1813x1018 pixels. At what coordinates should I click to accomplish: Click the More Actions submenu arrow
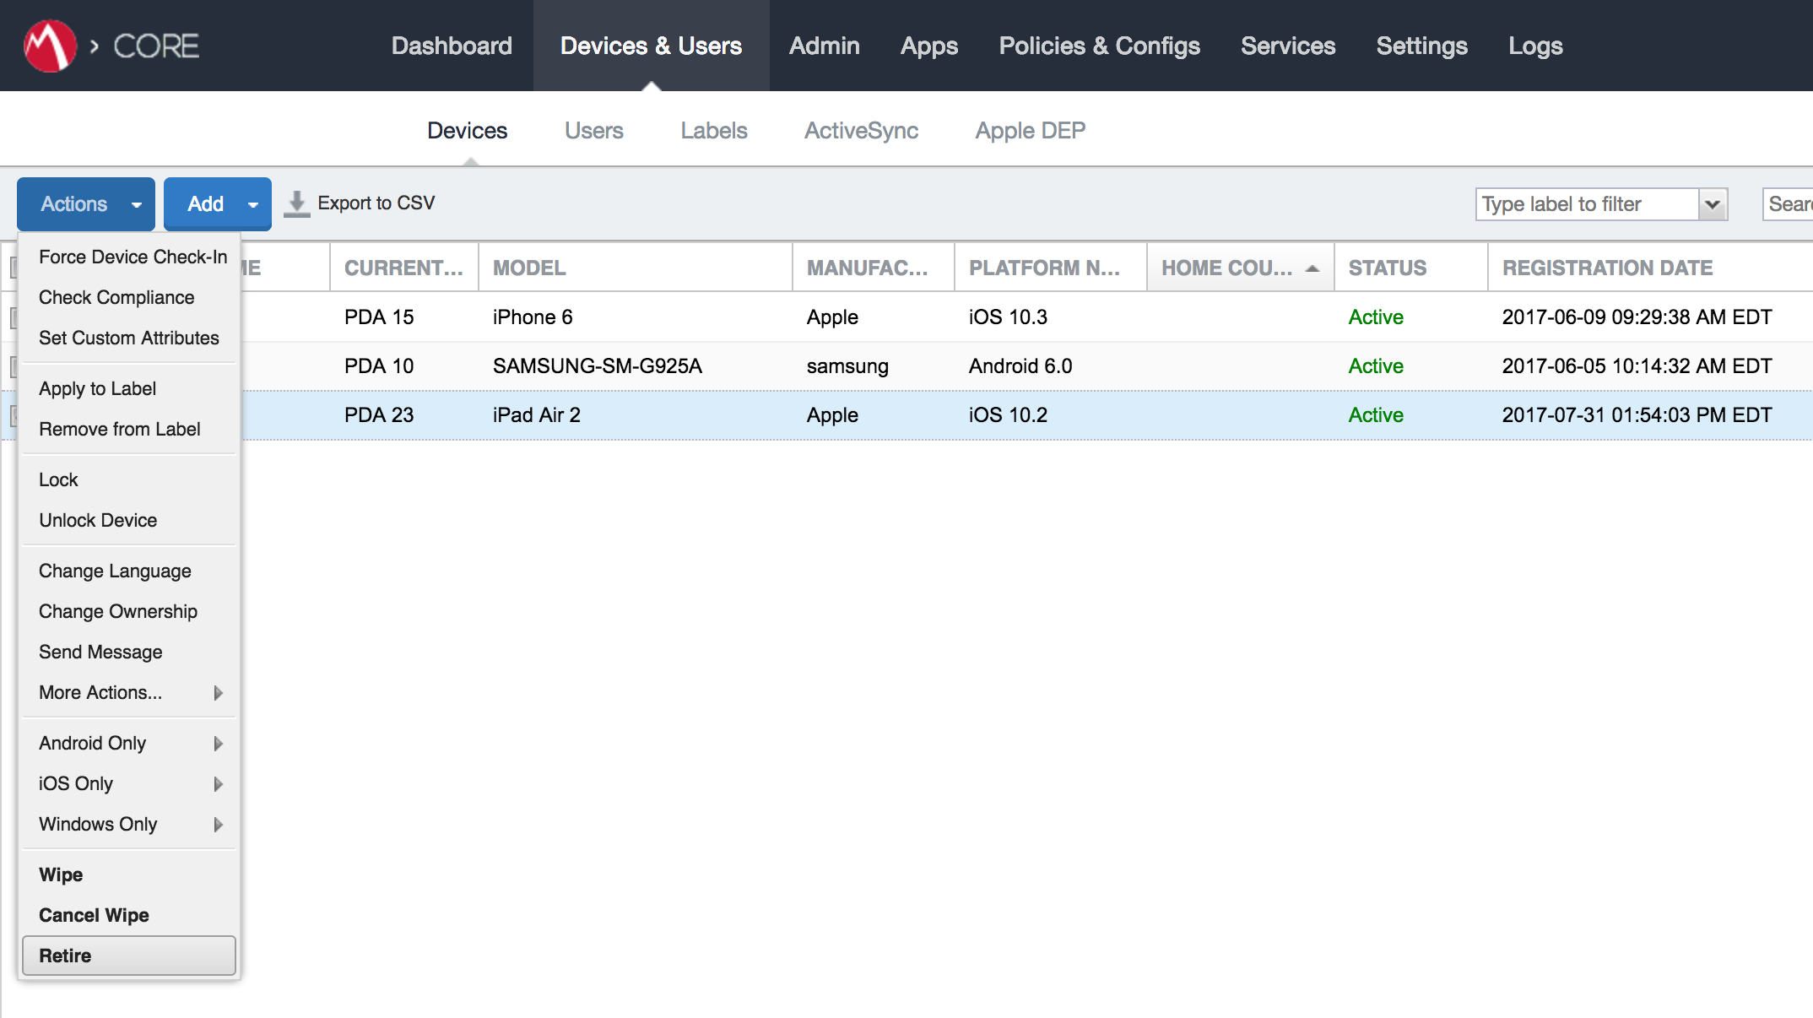pos(218,693)
